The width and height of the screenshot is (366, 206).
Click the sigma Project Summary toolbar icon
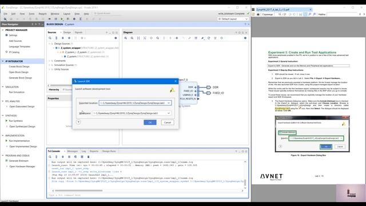coord(80,19)
